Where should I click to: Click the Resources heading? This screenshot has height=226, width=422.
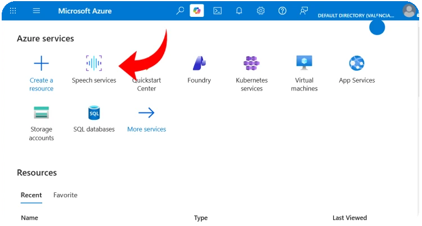point(37,173)
